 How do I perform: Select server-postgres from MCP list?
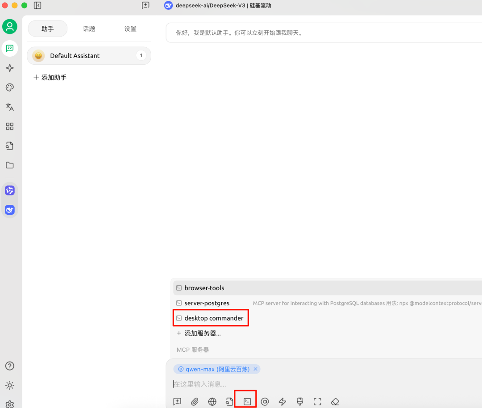[207, 303]
